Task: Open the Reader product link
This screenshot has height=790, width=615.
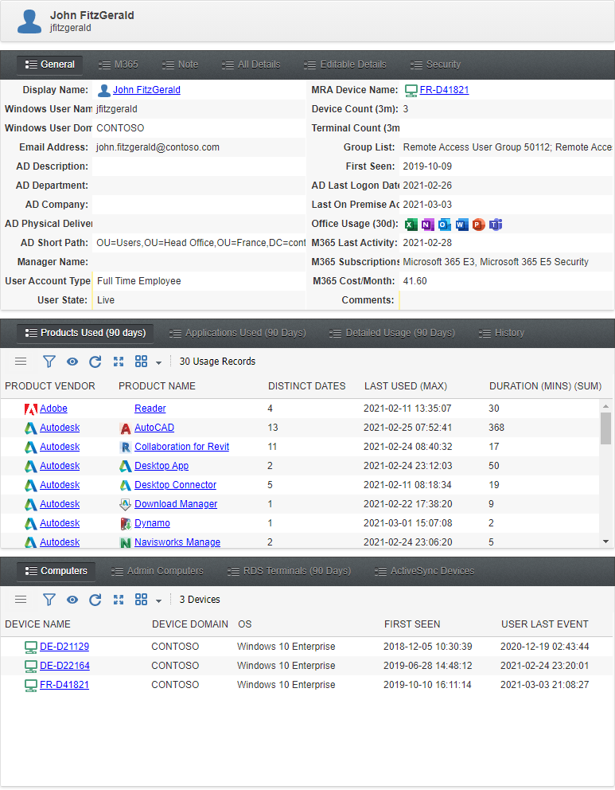Action: click(150, 409)
